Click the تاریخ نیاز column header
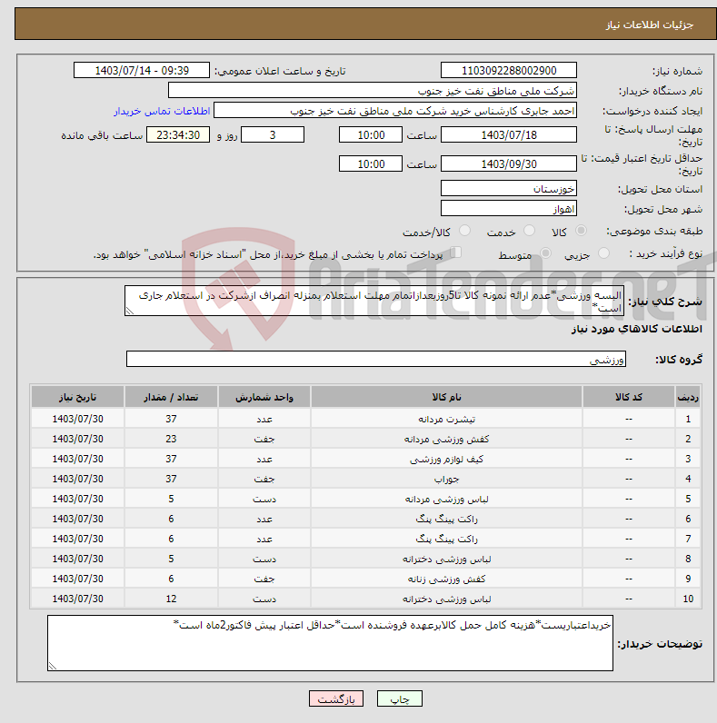Viewport: 717px width, 723px height. point(77,397)
